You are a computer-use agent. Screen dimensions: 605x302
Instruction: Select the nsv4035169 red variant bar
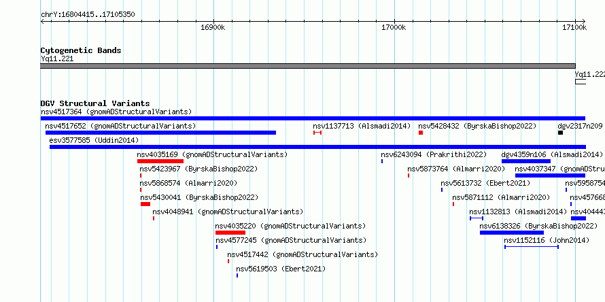(x=160, y=161)
